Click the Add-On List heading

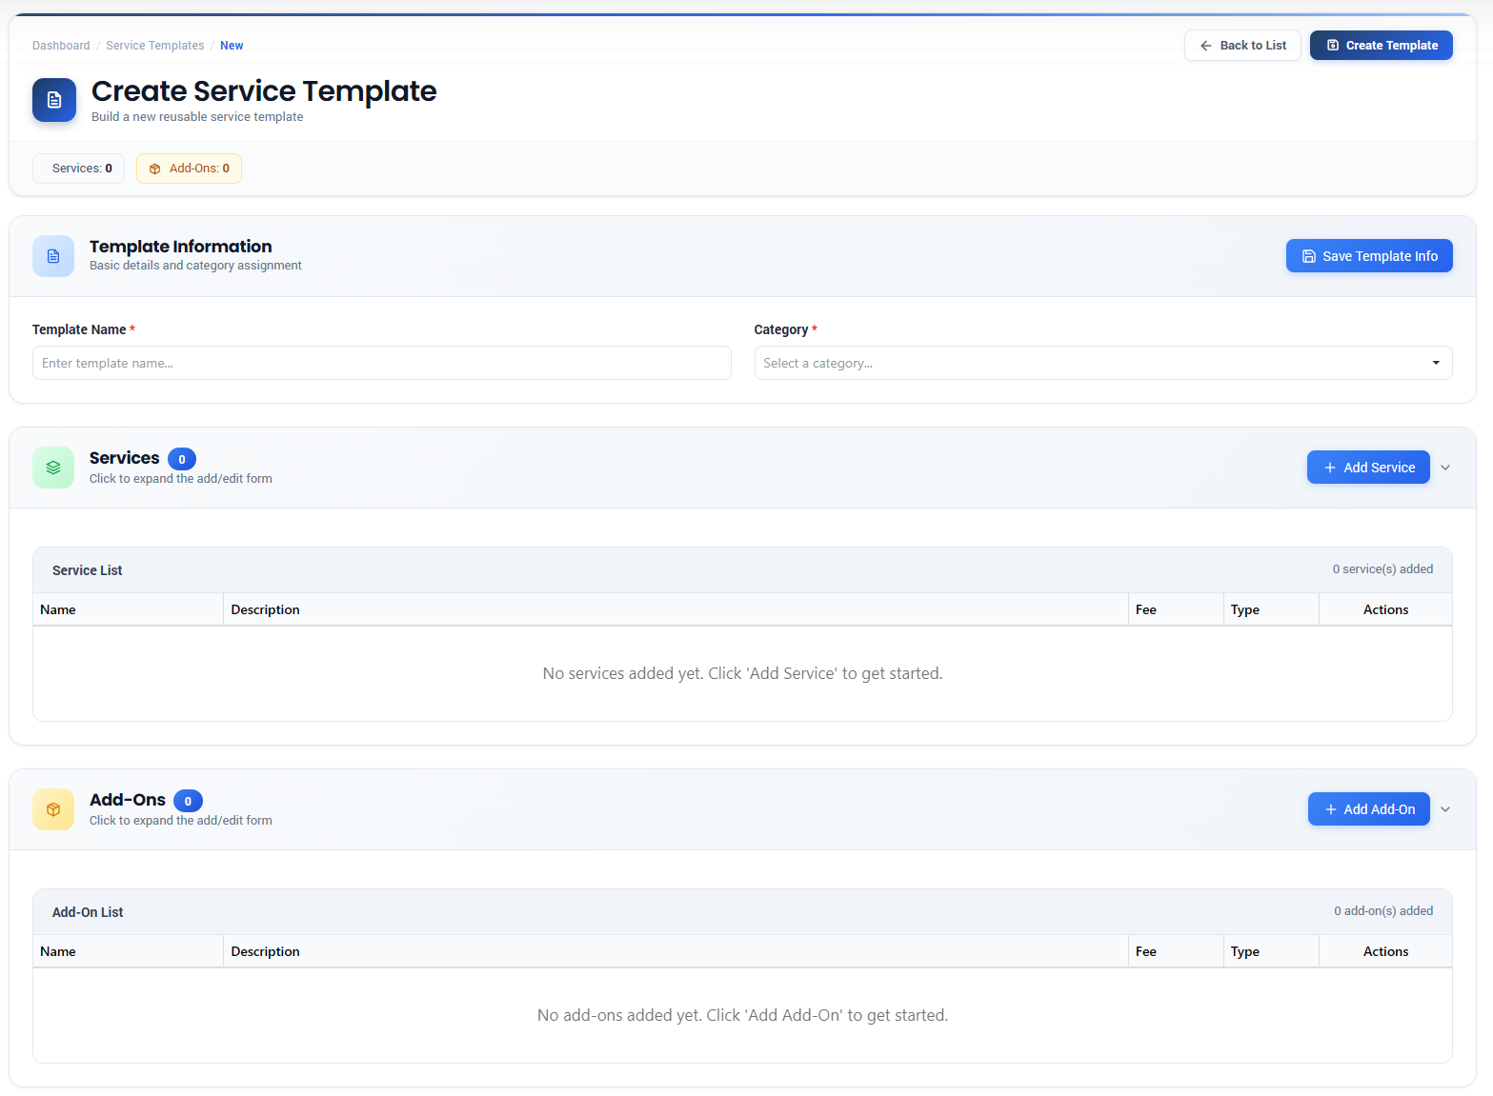tap(88, 912)
